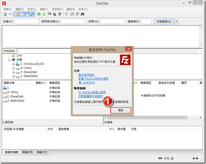Open the 快速連線 history dropdown arrow
Image resolution: width=206 pixels, height=164 pixels.
176,21
